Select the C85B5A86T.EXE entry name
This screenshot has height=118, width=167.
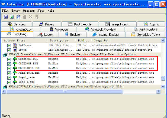(x=29, y=68)
